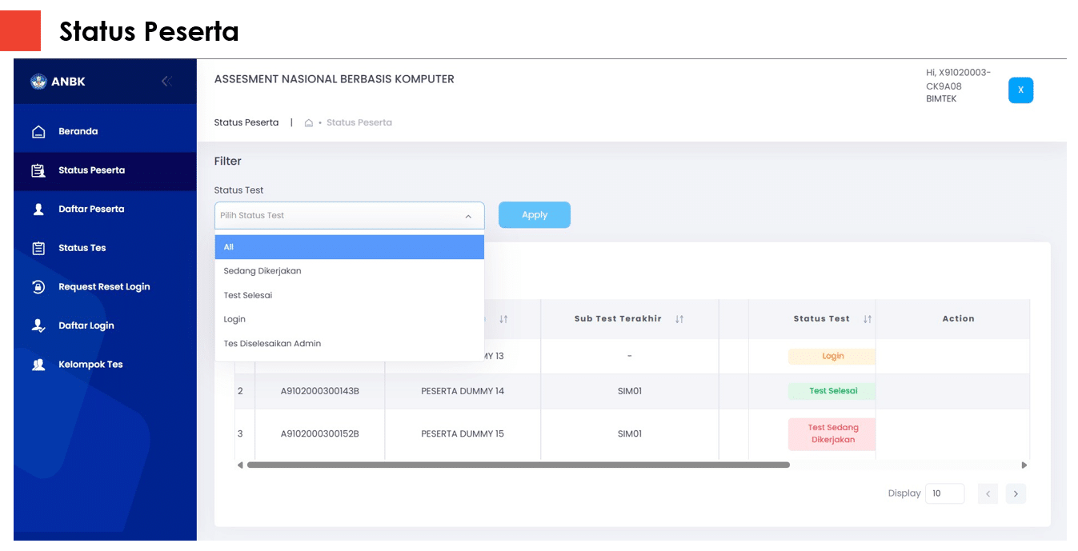This screenshot has width=1078, height=551.
Task: Click the horizontal table scrollbar
Action: click(x=519, y=465)
